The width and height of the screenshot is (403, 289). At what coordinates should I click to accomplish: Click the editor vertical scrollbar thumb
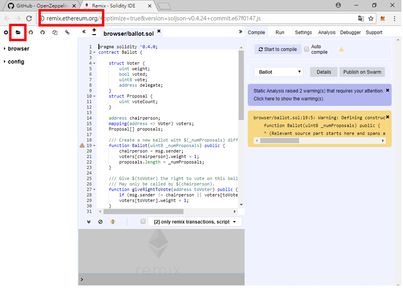pyautogui.click(x=241, y=85)
